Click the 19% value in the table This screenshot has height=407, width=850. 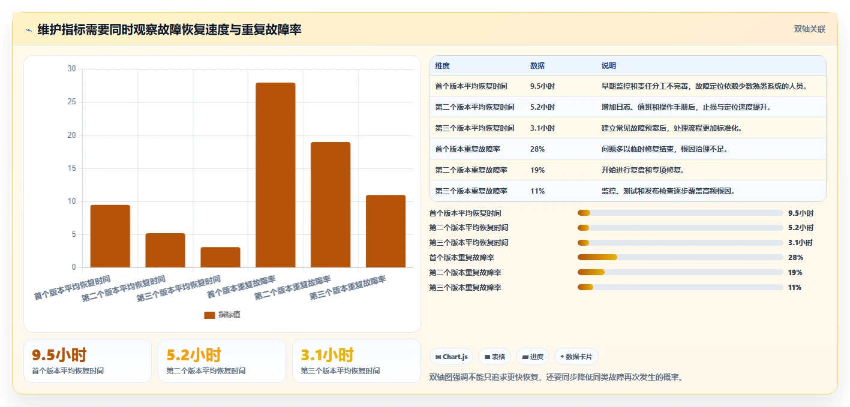pos(537,170)
